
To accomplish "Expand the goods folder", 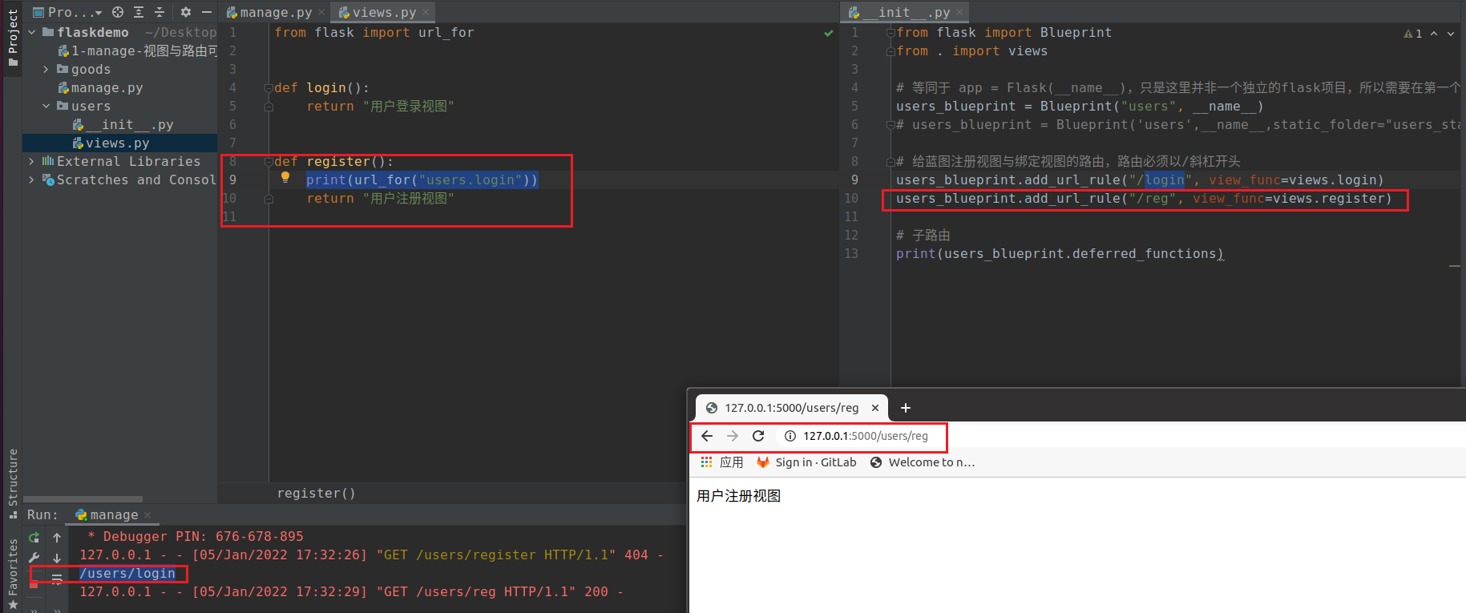I will coord(46,70).
